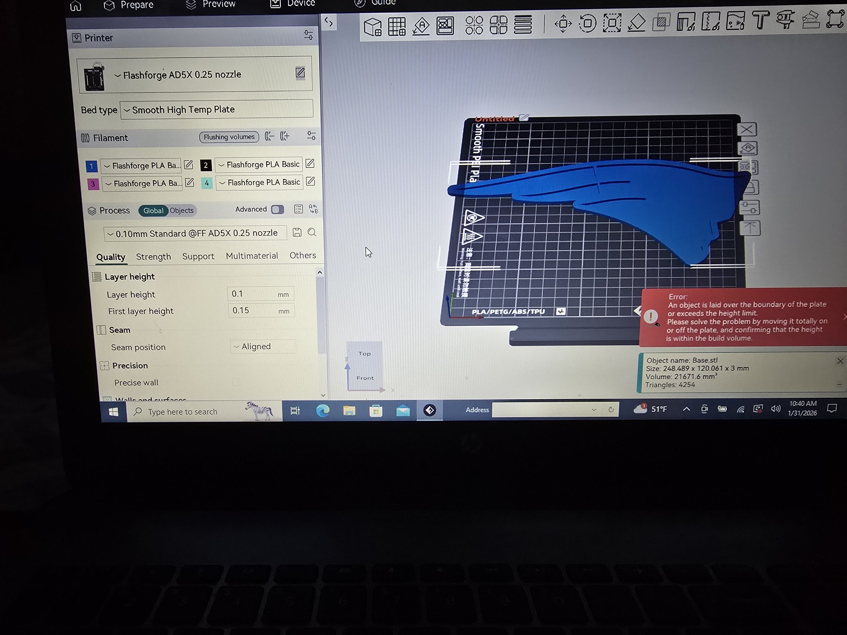847x635 pixels.
Task: Open Microsoft Edge from the taskbar
Action: point(323,411)
